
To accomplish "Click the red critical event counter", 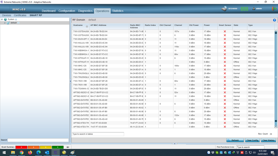I will tap(21, 147).
